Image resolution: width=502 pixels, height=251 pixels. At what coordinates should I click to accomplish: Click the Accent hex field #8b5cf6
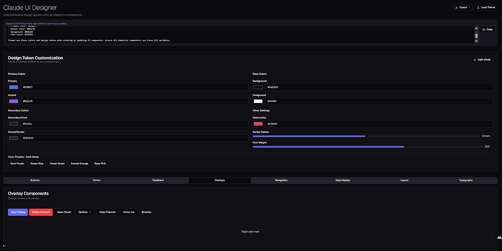pos(134,101)
